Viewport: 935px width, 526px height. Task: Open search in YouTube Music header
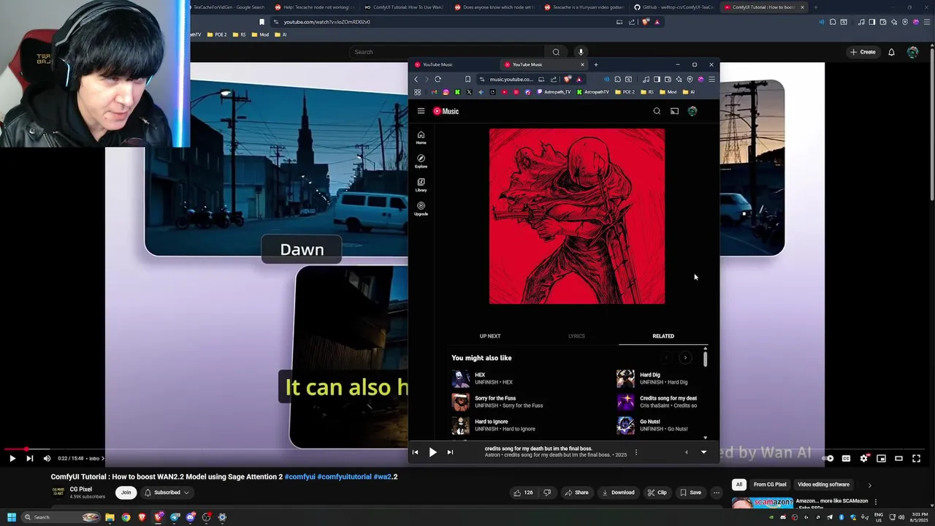657,111
